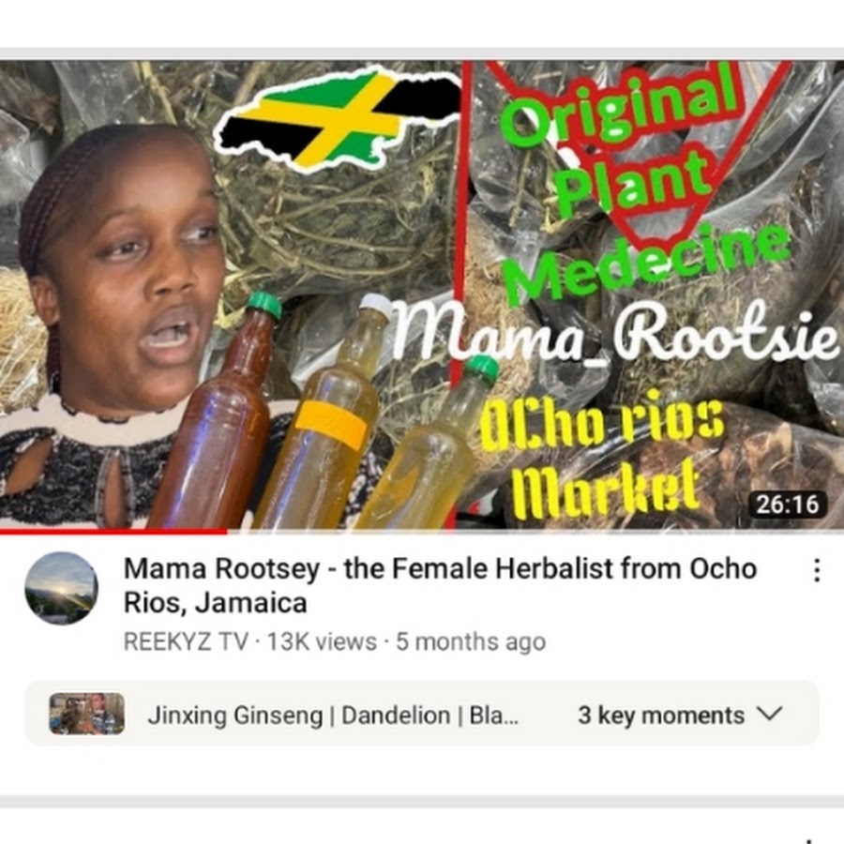Open the REEKYZ TV channel avatar
The width and height of the screenshot is (844, 844).
pos(61,588)
